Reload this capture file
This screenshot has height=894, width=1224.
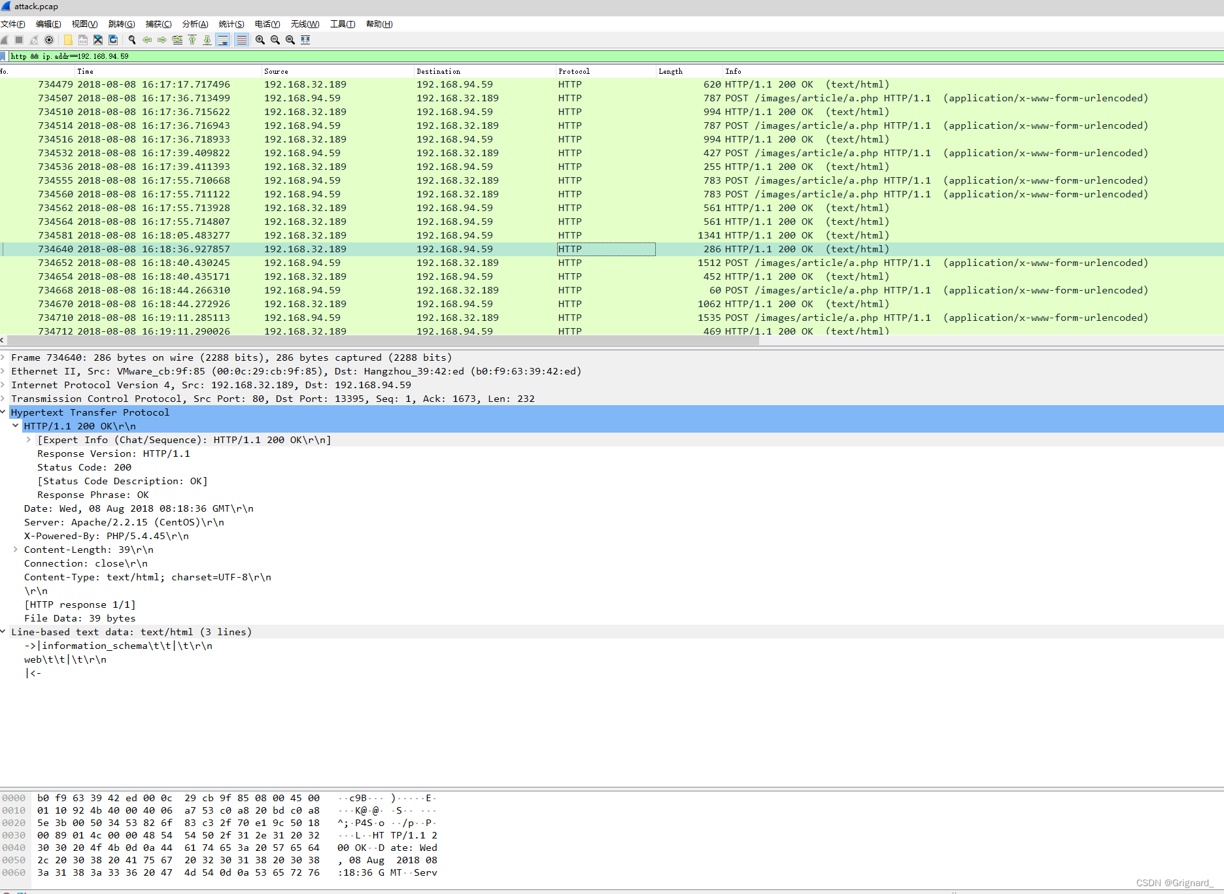pyautogui.click(x=113, y=40)
